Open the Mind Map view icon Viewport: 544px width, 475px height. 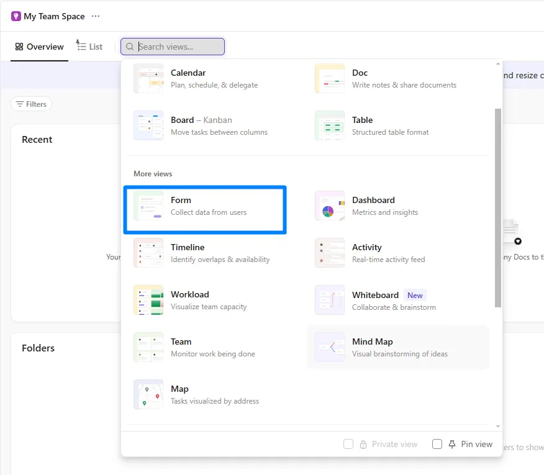pyautogui.click(x=330, y=347)
